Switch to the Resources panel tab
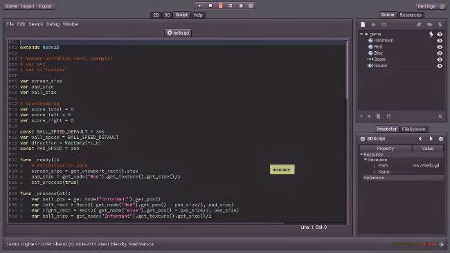This screenshot has width=450, height=253. coord(411,15)
